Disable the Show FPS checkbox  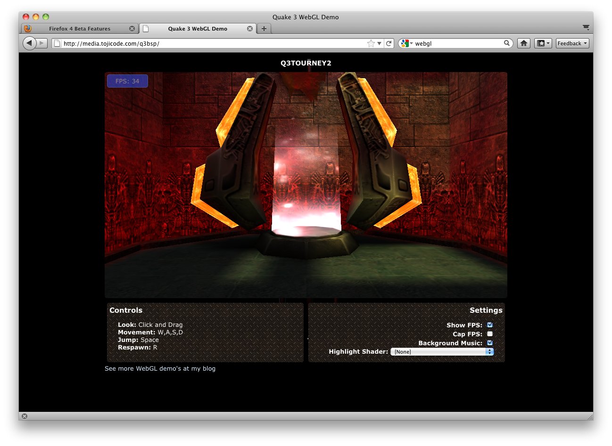489,324
